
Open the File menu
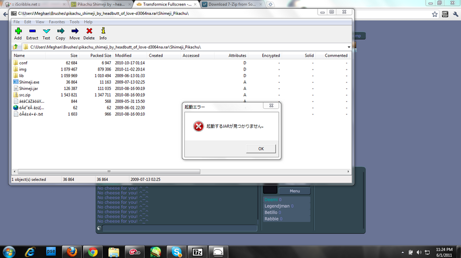[16, 21]
